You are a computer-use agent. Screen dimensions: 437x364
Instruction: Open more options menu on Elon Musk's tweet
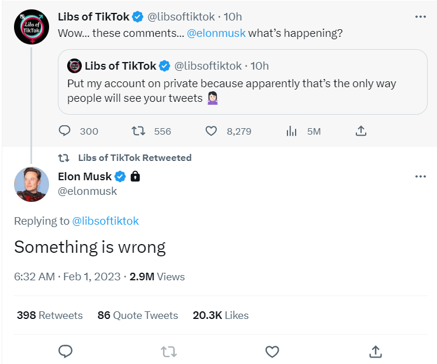pyautogui.click(x=420, y=176)
